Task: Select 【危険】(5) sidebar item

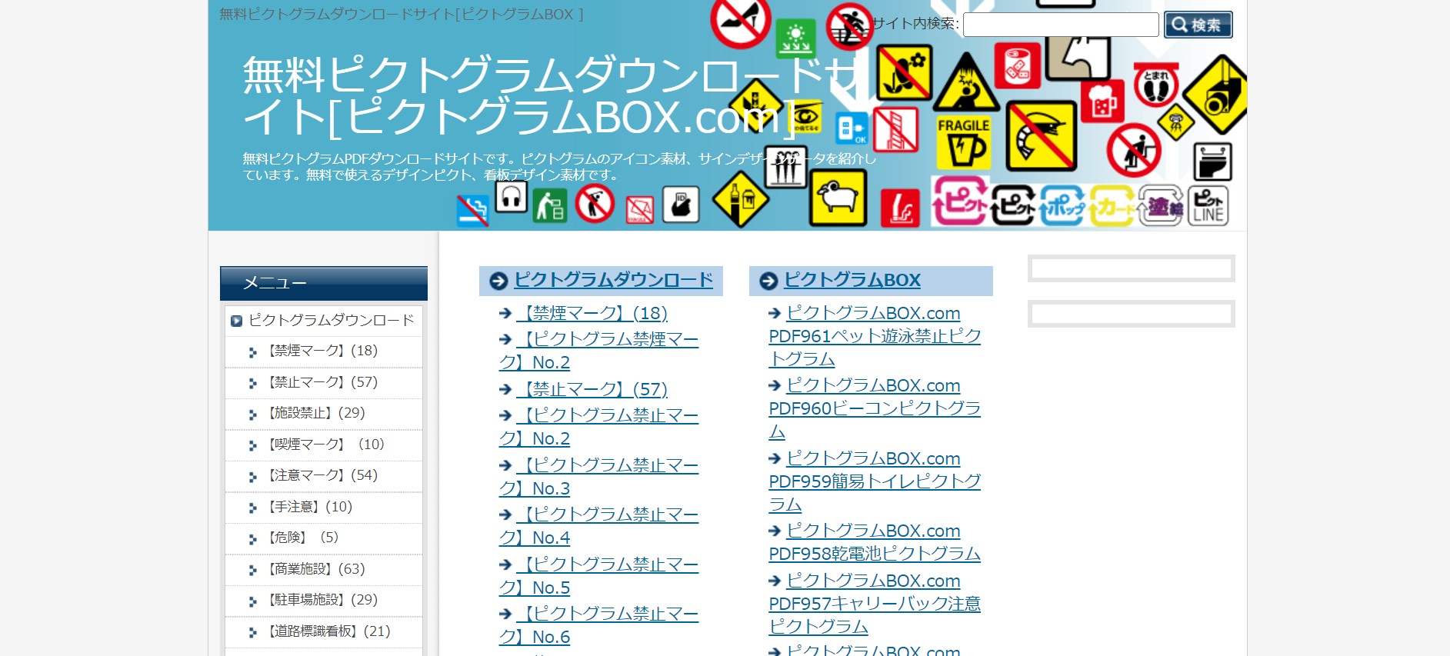Action: pos(324,538)
